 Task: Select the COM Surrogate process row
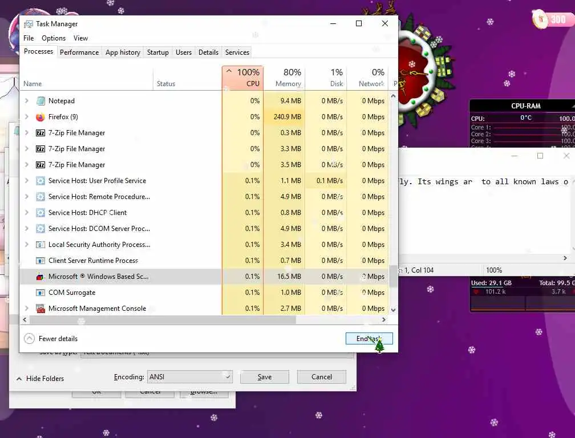[205, 293]
